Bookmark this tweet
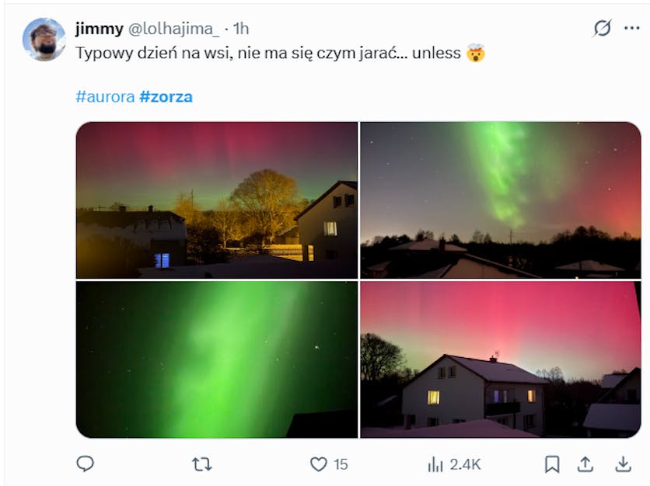Viewport: 650px width, 486px height. click(x=552, y=464)
